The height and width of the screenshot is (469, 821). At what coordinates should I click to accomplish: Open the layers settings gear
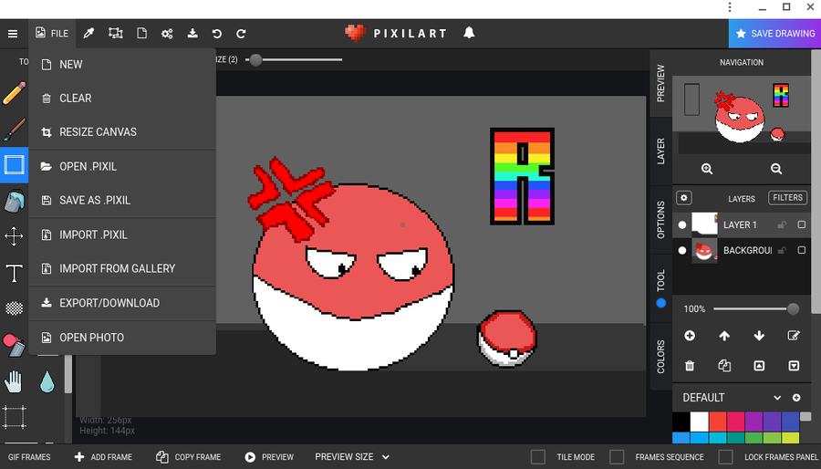pos(684,198)
